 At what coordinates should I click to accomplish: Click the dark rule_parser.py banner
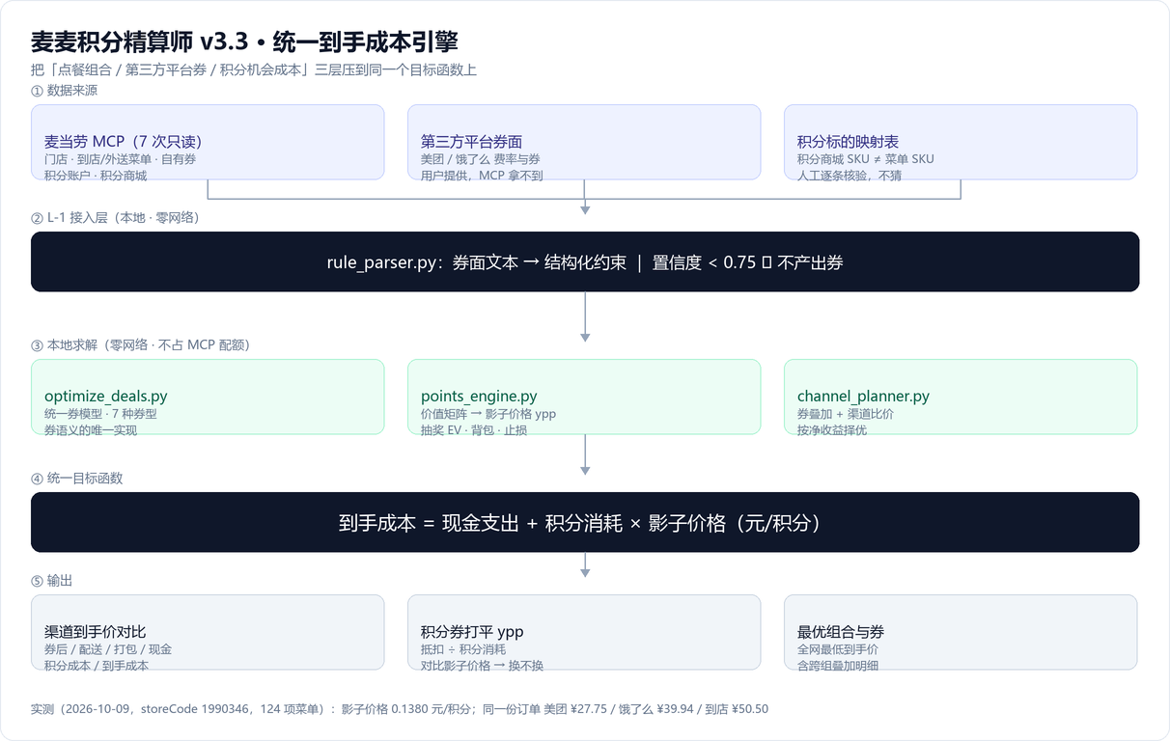tap(585, 261)
